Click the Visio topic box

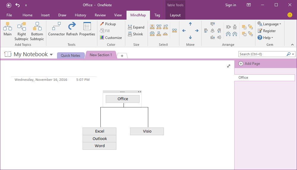[147, 131]
